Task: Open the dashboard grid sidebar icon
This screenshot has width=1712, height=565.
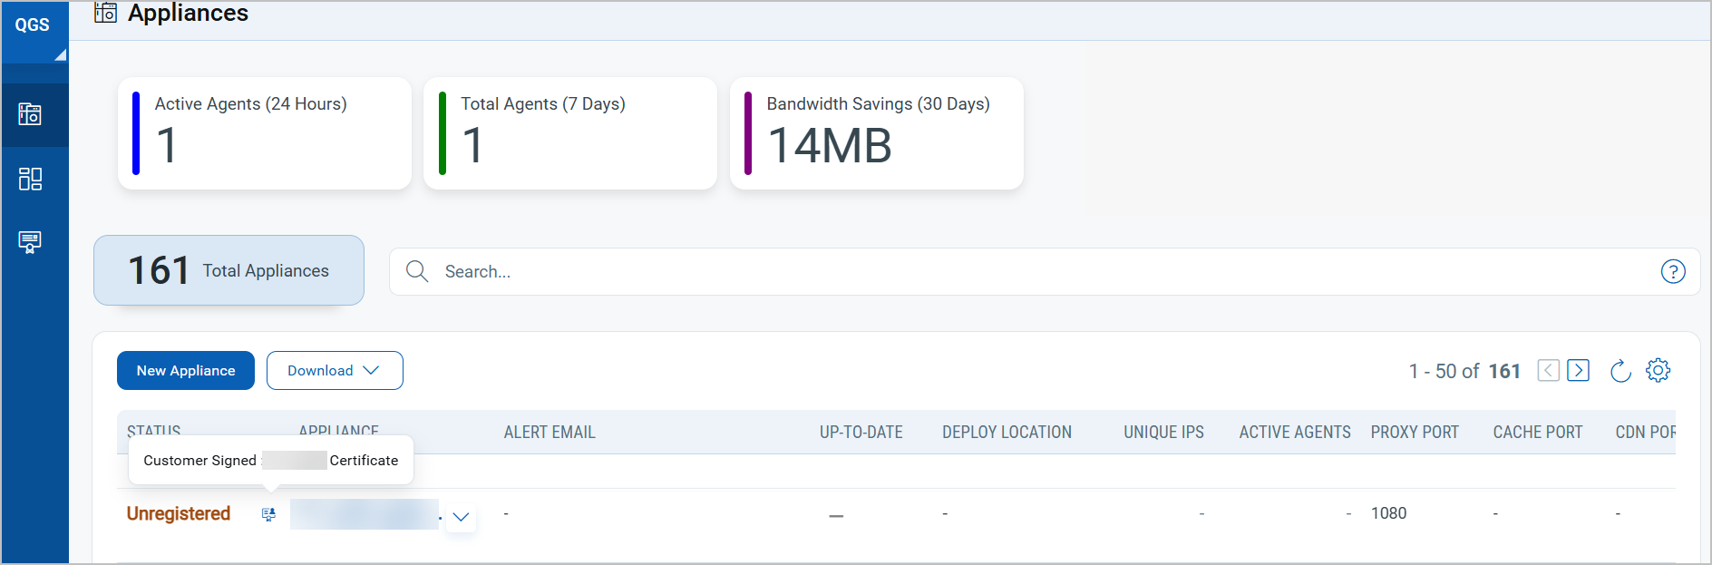Action: (30, 179)
